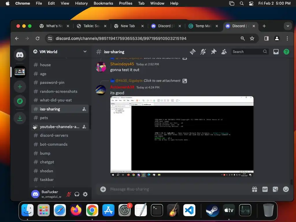This screenshot has width=296, height=222.
Task: Go back with Chrome back arrow
Action: click(x=17, y=38)
